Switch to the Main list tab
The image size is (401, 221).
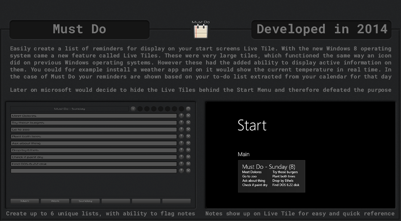pyautogui.click(x=25, y=201)
